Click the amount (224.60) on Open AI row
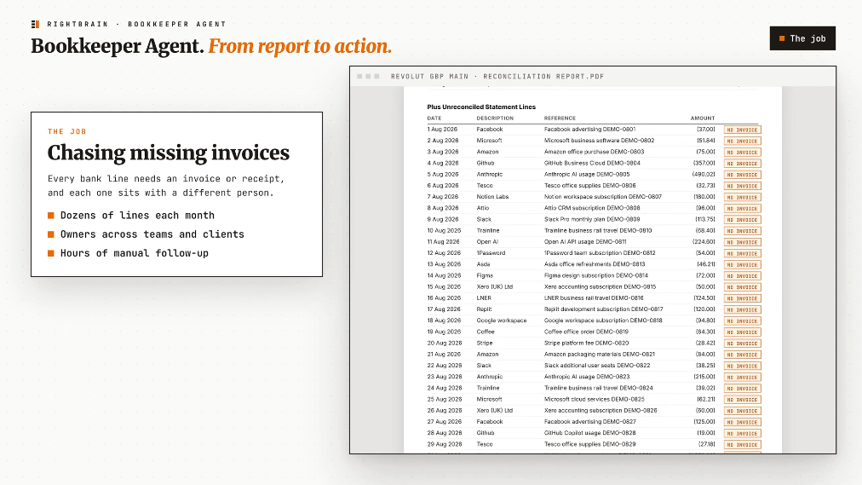Image resolution: width=862 pixels, height=485 pixels. tap(704, 242)
